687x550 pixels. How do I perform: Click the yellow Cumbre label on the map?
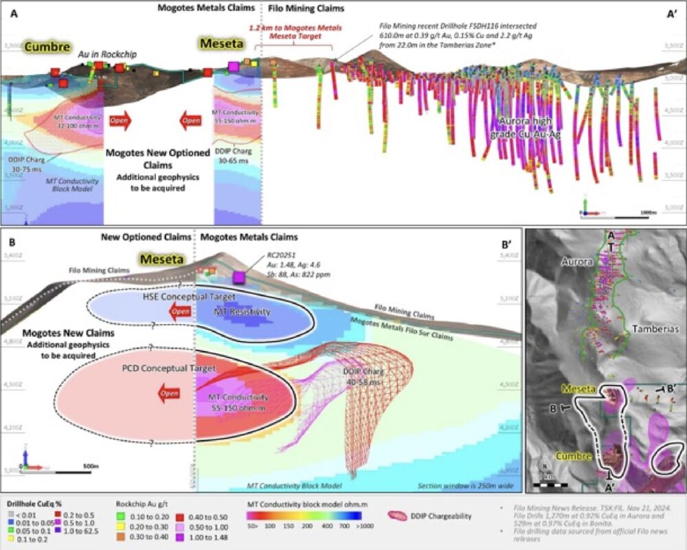tap(574, 456)
